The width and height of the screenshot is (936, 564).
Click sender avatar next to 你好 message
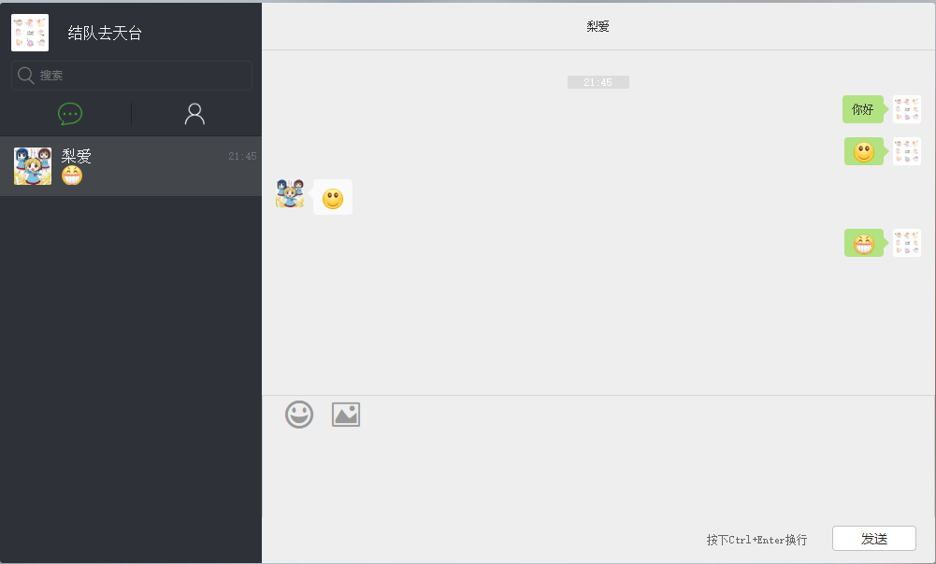click(907, 109)
